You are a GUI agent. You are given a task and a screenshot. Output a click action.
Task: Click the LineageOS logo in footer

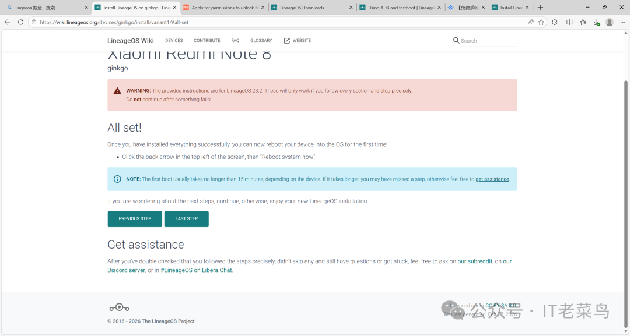pos(120,307)
